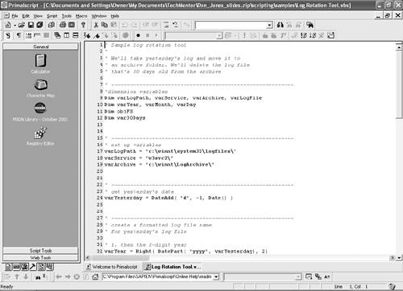Switch to Welcome to Primalscript tab

point(112,267)
